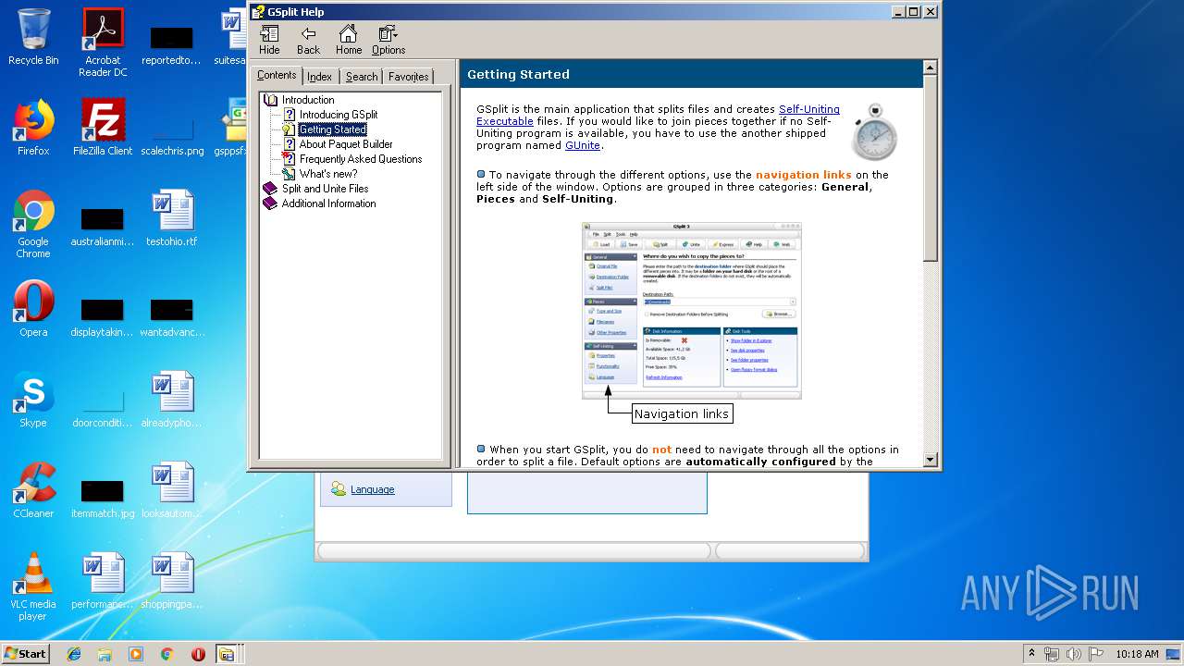Select the Introduction book in contents tree
The image size is (1184, 666).
click(308, 100)
